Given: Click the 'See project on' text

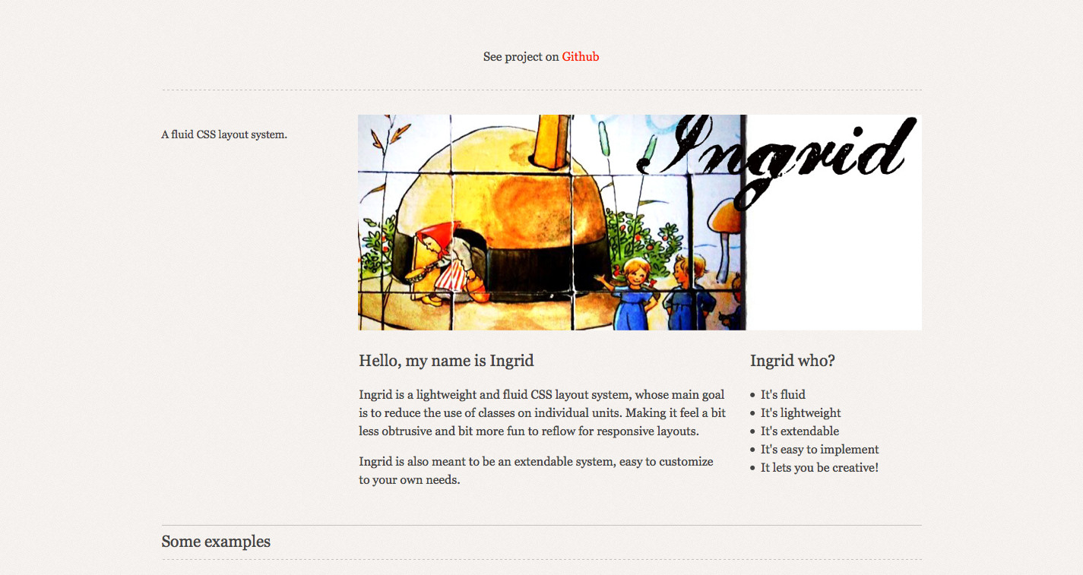Looking at the screenshot, I should point(521,57).
